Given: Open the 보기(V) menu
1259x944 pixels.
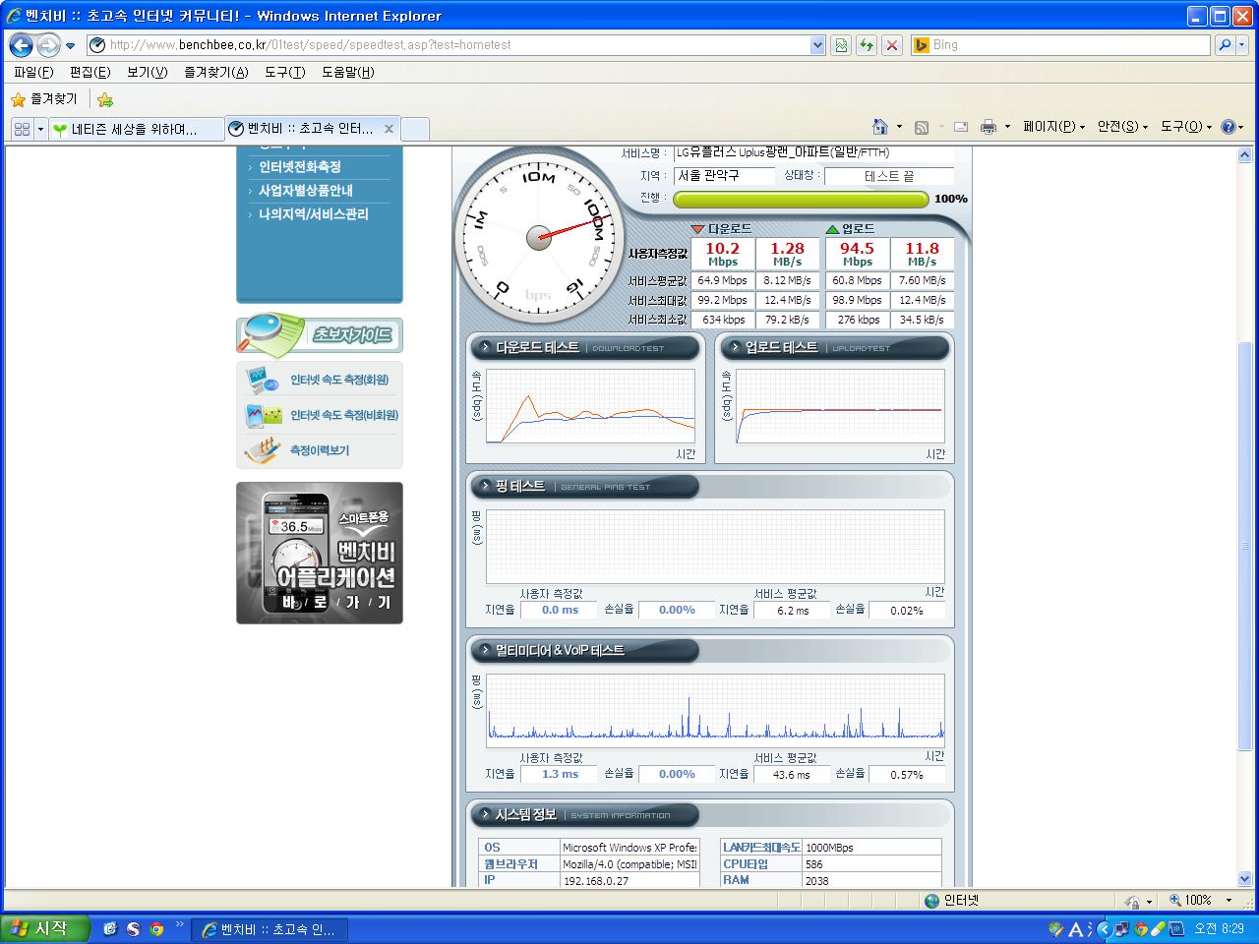Looking at the screenshot, I should pyautogui.click(x=147, y=72).
